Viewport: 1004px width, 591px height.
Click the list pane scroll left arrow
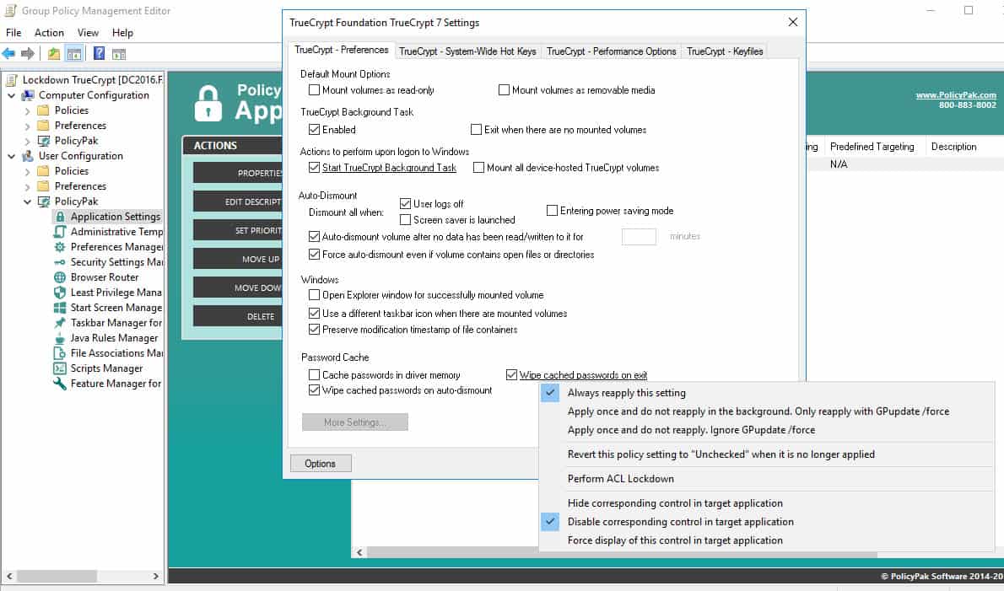click(360, 552)
